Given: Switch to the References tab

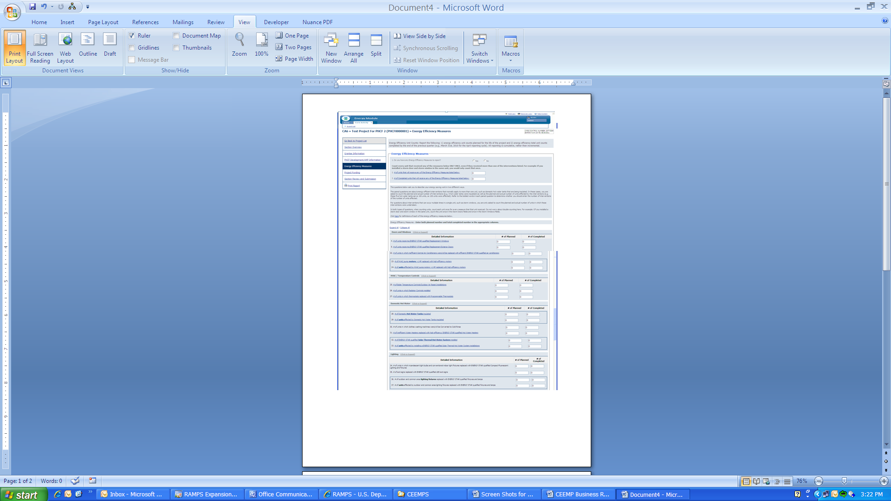Looking at the screenshot, I should pyautogui.click(x=145, y=22).
